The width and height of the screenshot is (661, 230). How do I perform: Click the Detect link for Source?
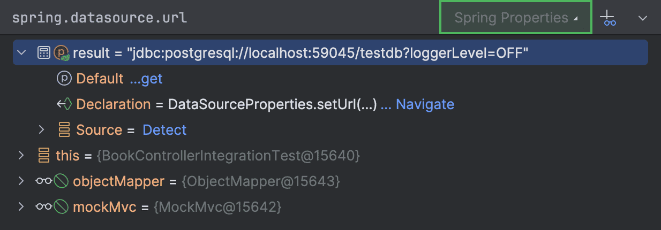[x=164, y=130]
